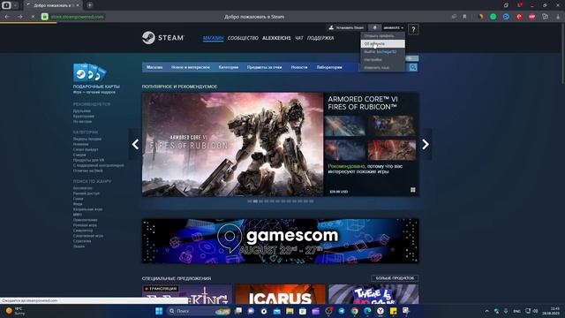This screenshot has height=318, width=565.
Task: Open 'Продукты для VR' sidebar link
Action: coord(88,160)
